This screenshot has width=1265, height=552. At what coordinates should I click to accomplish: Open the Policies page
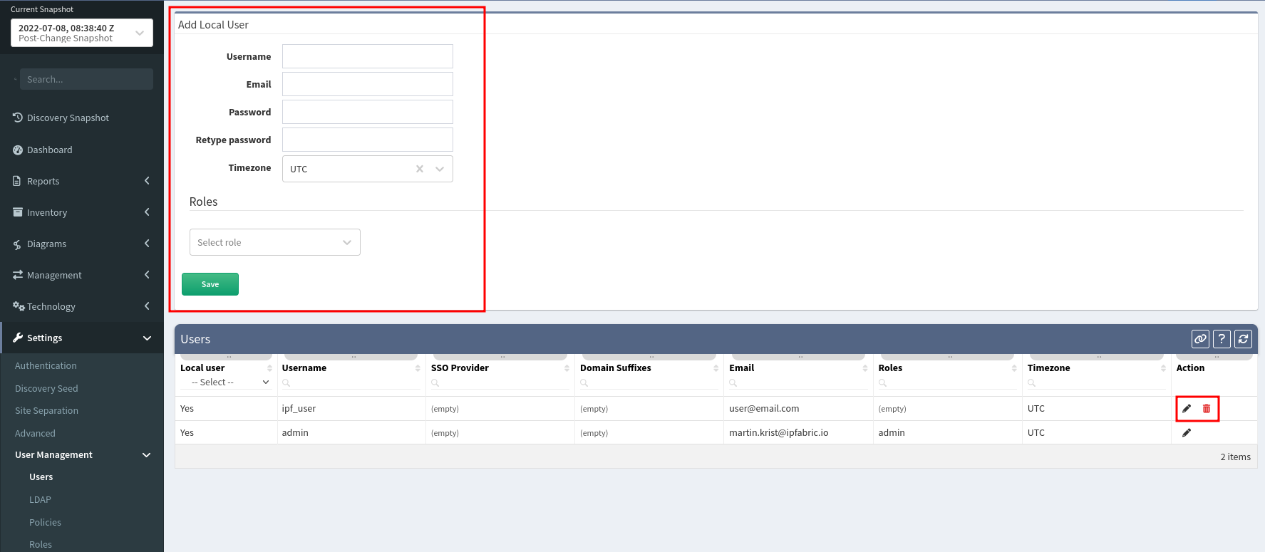[45, 522]
